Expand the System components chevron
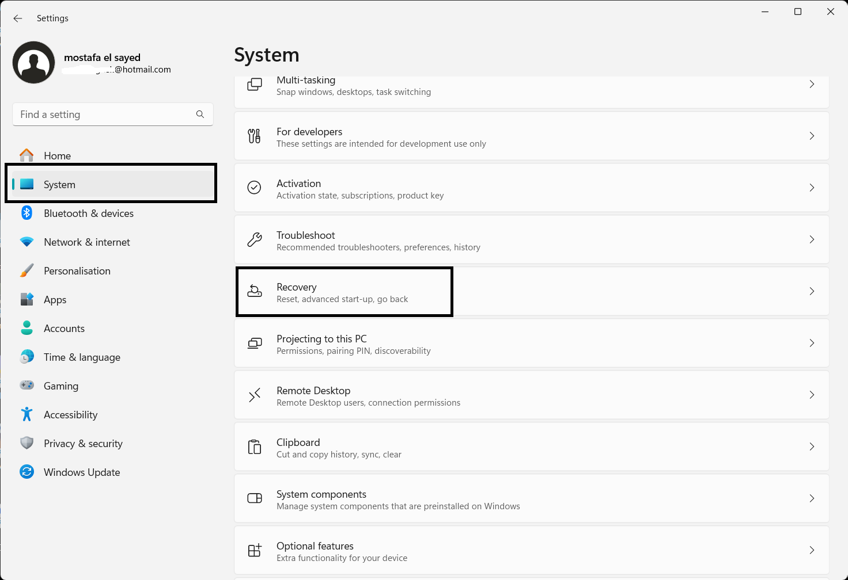The image size is (848, 580). coord(812,498)
